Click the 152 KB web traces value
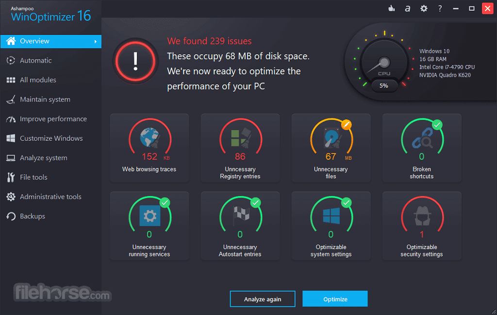 [x=156, y=157]
